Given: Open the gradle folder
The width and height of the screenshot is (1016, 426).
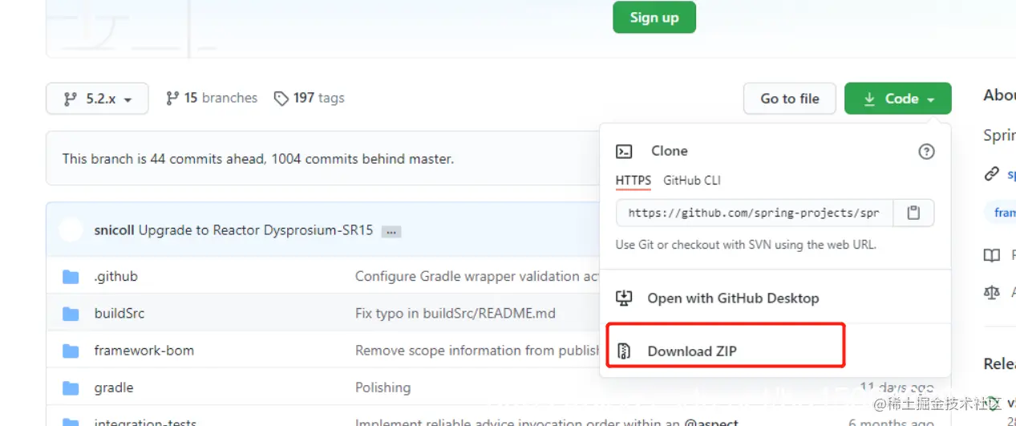Looking at the screenshot, I should click(x=114, y=387).
